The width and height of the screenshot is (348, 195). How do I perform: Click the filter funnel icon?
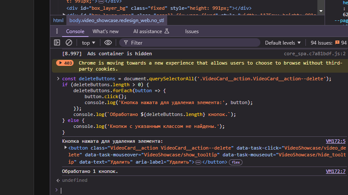[x=125, y=42]
